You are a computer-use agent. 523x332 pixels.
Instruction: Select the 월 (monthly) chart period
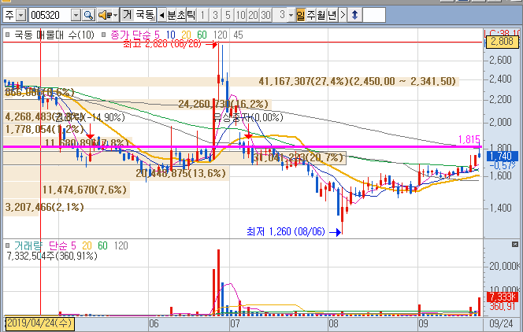[x=321, y=15]
